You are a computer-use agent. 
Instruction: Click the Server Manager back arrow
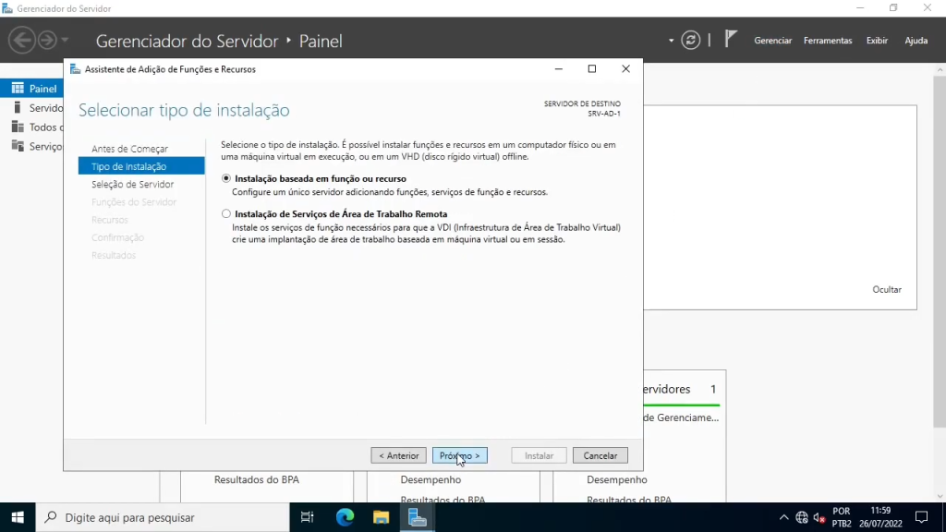tap(22, 41)
